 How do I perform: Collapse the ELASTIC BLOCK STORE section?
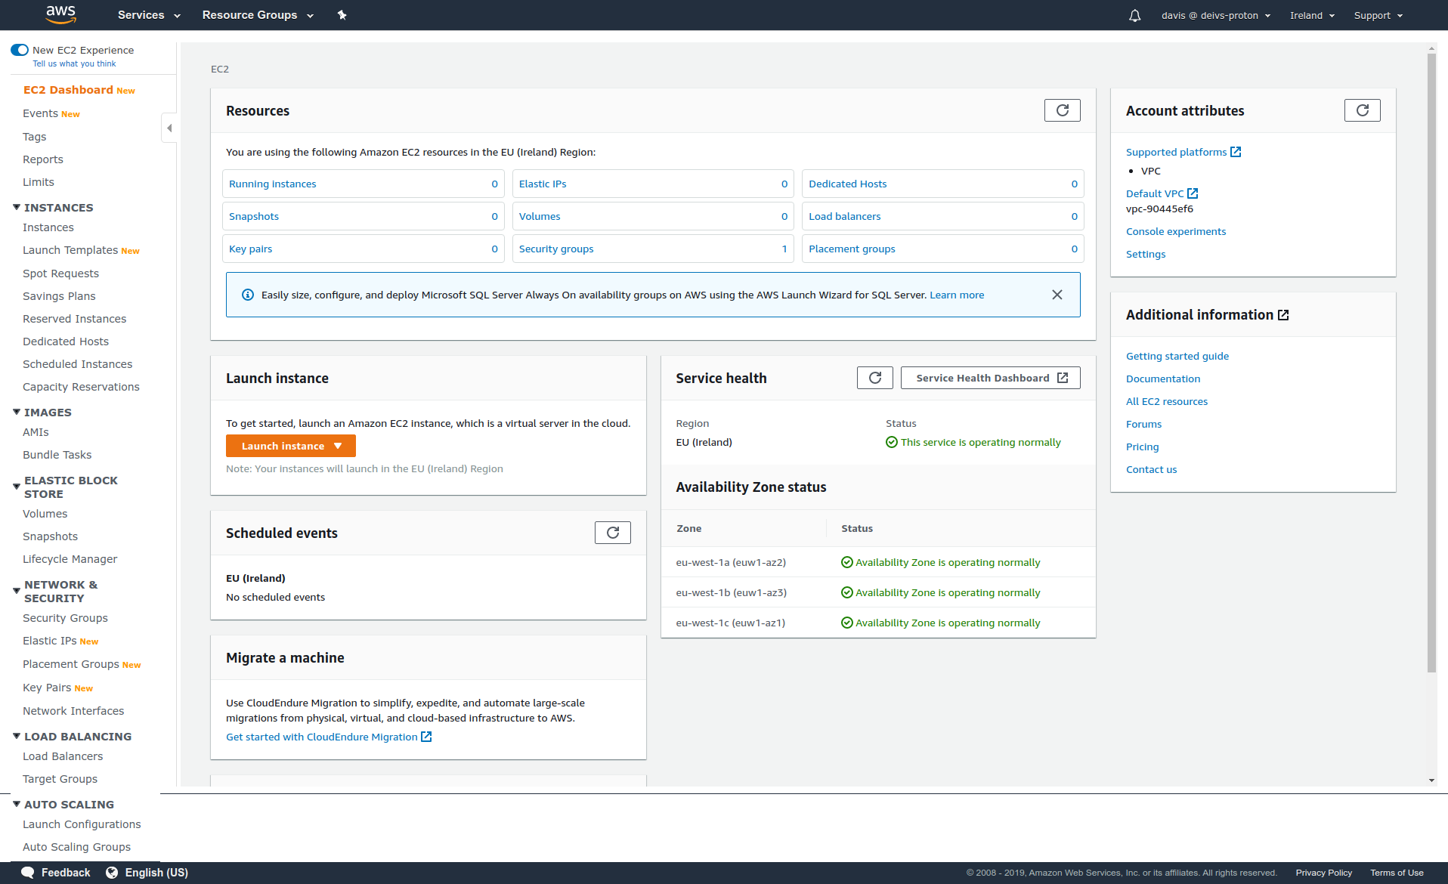pos(17,487)
